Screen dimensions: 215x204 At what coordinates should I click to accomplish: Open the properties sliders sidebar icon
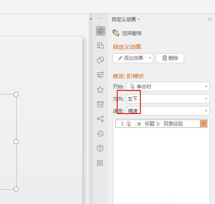click(x=100, y=75)
